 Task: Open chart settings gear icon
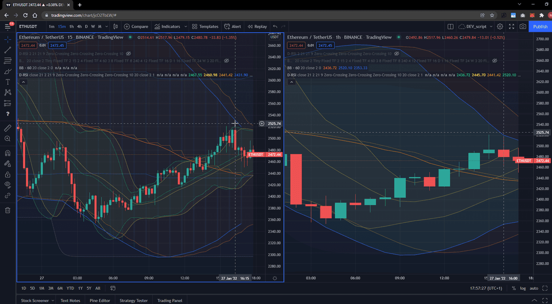[500, 27]
